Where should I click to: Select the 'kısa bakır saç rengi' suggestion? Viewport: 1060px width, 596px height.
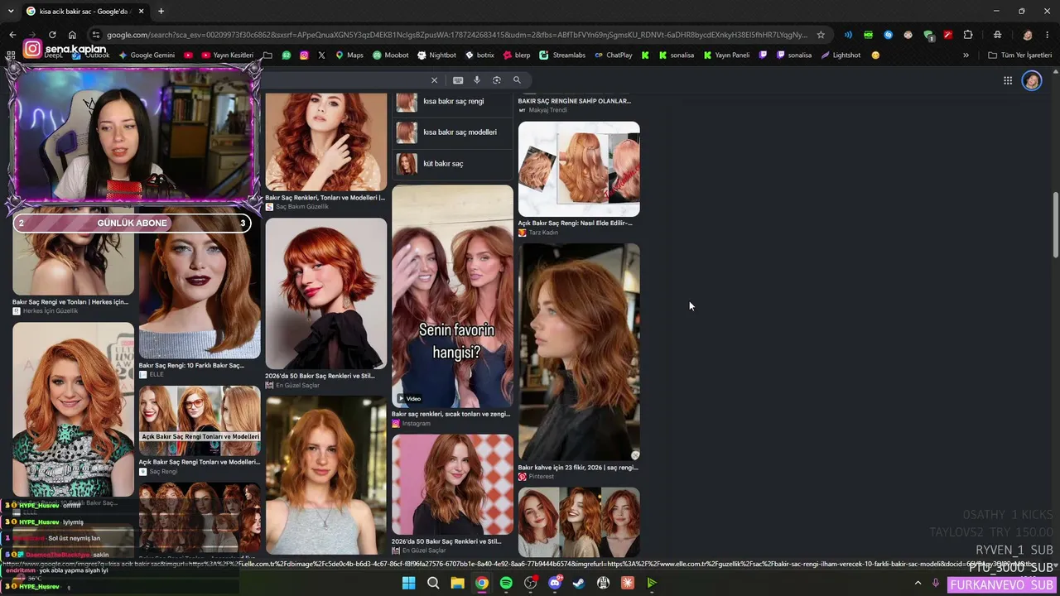tap(453, 101)
